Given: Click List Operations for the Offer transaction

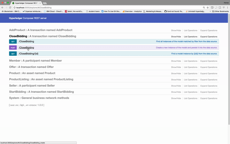Looking at the screenshot, I should pyautogui.click(x=191, y=67).
